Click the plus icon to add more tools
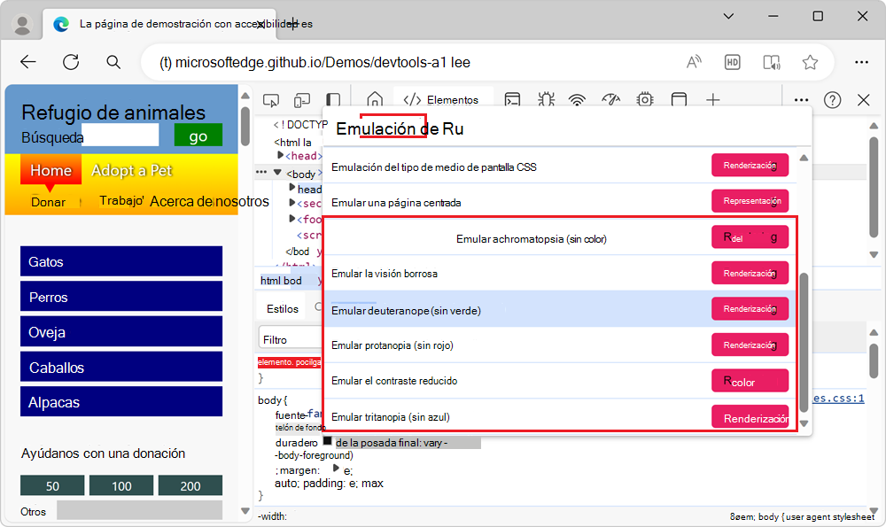 pos(713,100)
